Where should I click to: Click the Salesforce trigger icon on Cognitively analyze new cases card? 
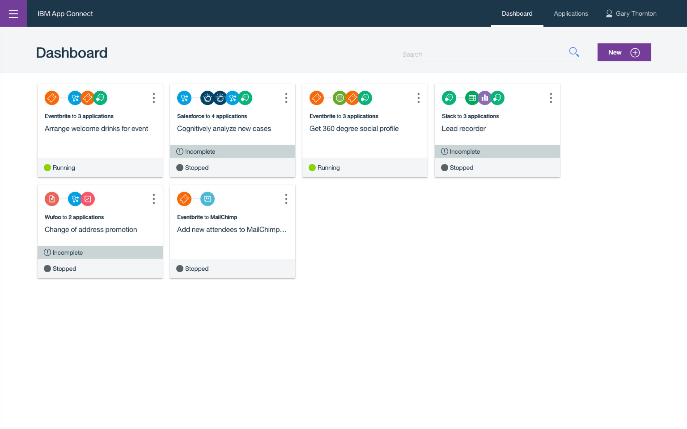[x=184, y=98]
